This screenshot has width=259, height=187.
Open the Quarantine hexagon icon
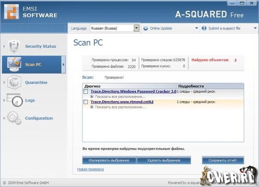tap(14, 82)
